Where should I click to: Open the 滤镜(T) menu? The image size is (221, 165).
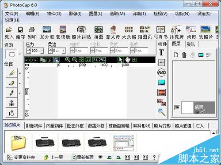pos(139,14)
